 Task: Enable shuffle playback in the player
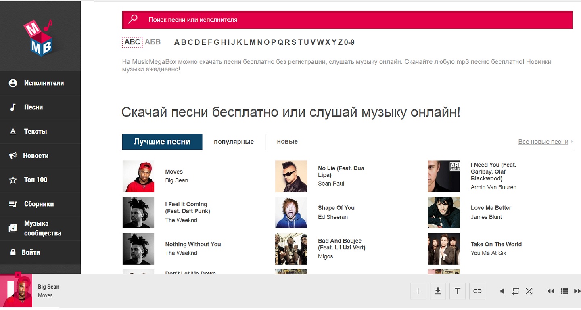tap(529, 291)
